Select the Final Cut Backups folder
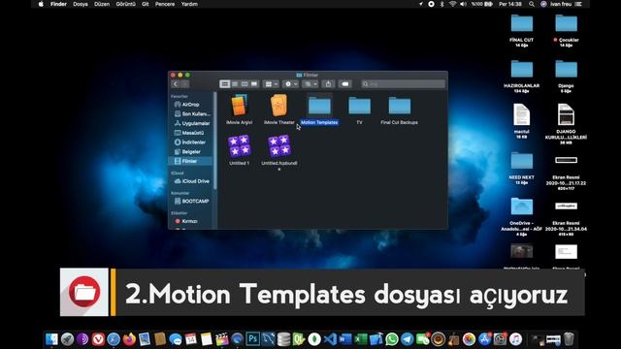Image resolution: width=621 pixels, height=349 pixels. (x=399, y=106)
